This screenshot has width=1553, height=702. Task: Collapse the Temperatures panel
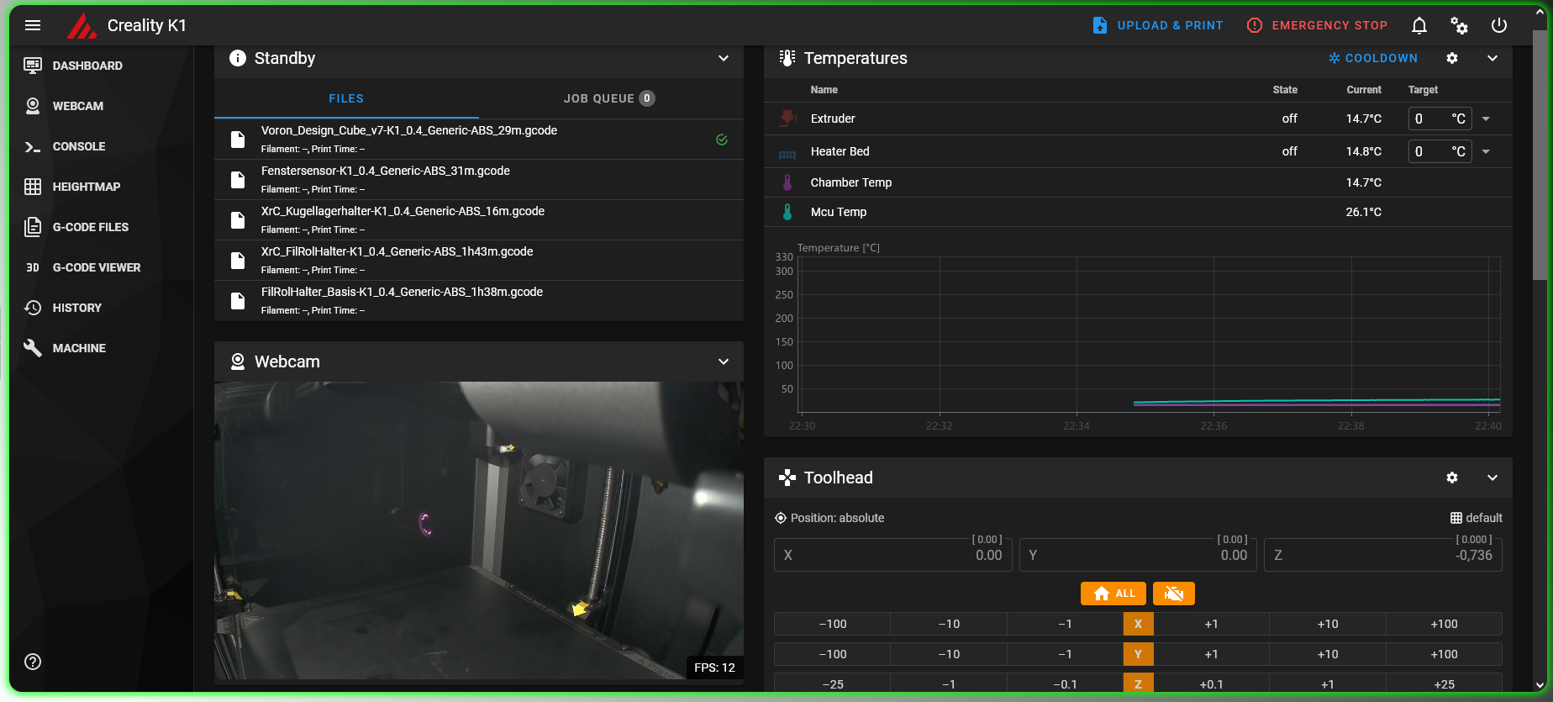(1492, 58)
